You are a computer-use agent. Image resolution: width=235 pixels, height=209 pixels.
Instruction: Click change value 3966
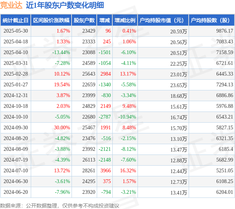click(x=106, y=170)
